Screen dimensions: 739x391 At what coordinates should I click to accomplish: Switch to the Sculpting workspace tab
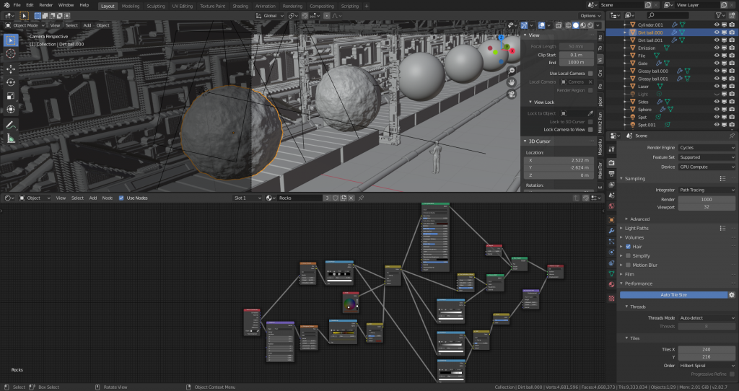155,5
